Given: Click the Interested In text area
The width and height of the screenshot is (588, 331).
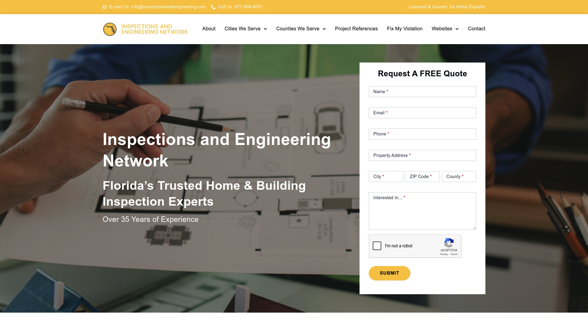Looking at the screenshot, I should tap(422, 211).
